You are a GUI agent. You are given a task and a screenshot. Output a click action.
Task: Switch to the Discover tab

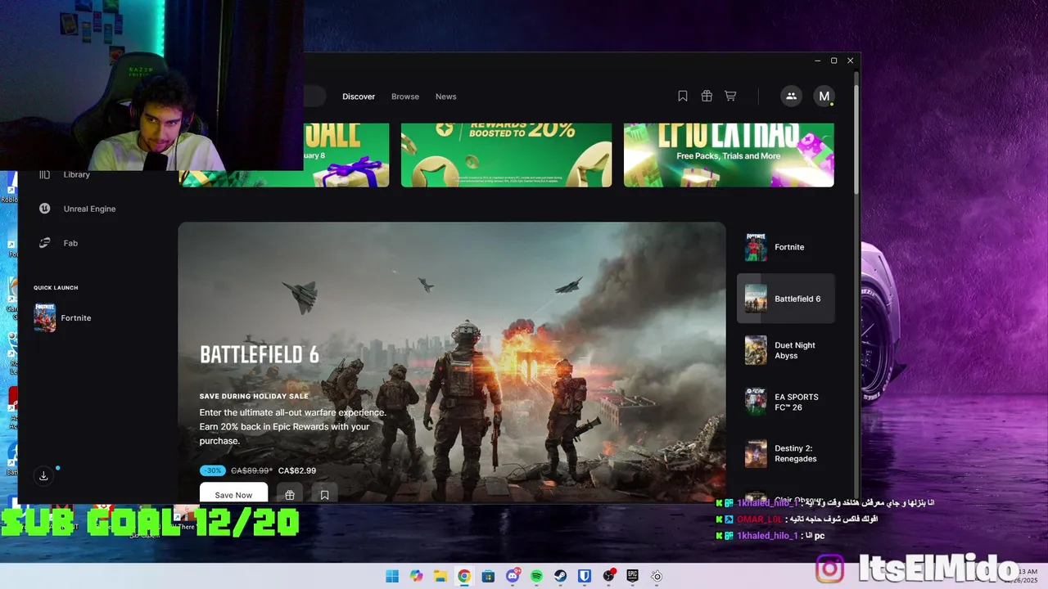(359, 97)
